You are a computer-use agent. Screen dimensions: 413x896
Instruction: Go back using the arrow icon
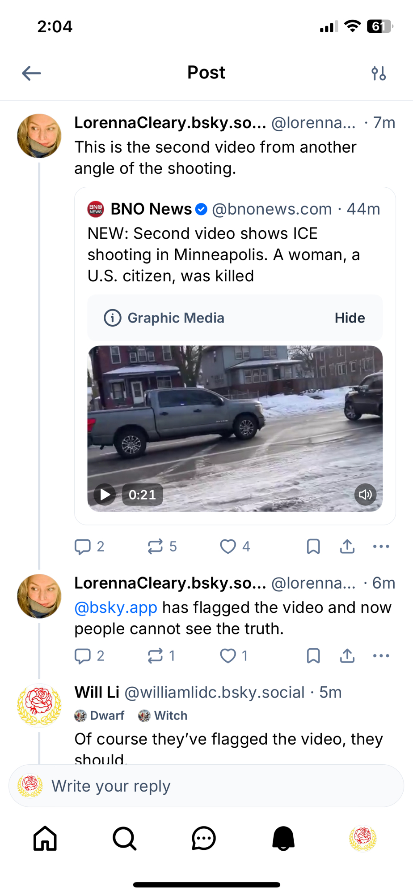click(32, 73)
